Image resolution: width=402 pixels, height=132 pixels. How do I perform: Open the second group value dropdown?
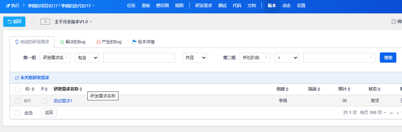(339, 58)
